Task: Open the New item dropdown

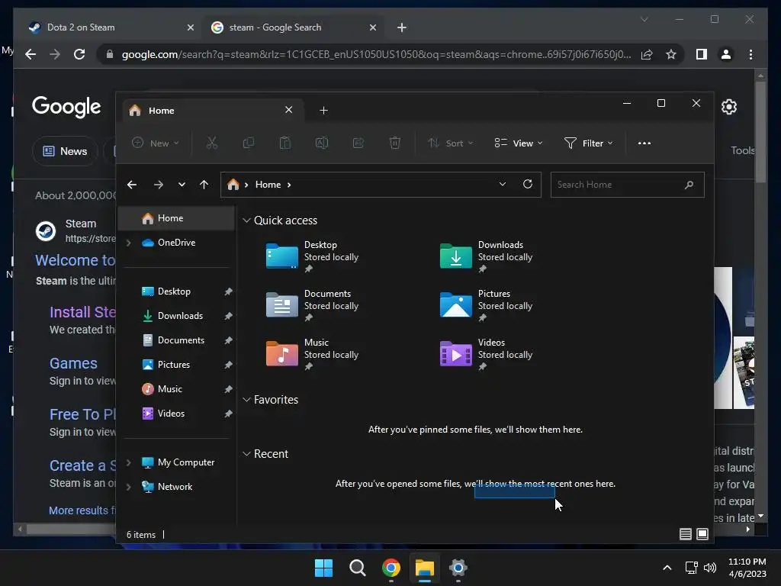Action: pyautogui.click(x=155, y=143)
